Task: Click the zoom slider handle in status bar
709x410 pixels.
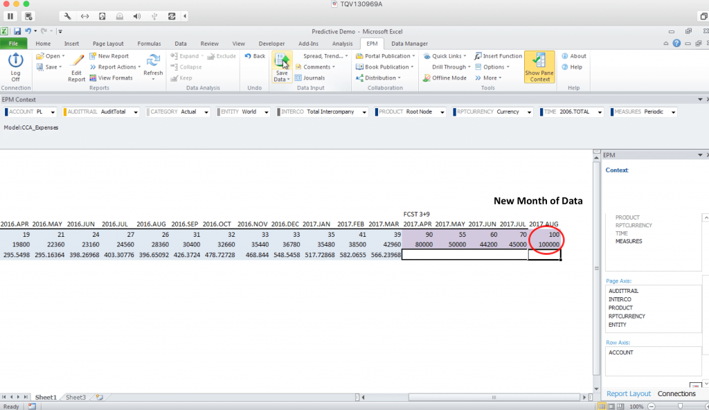Action: 680,407
